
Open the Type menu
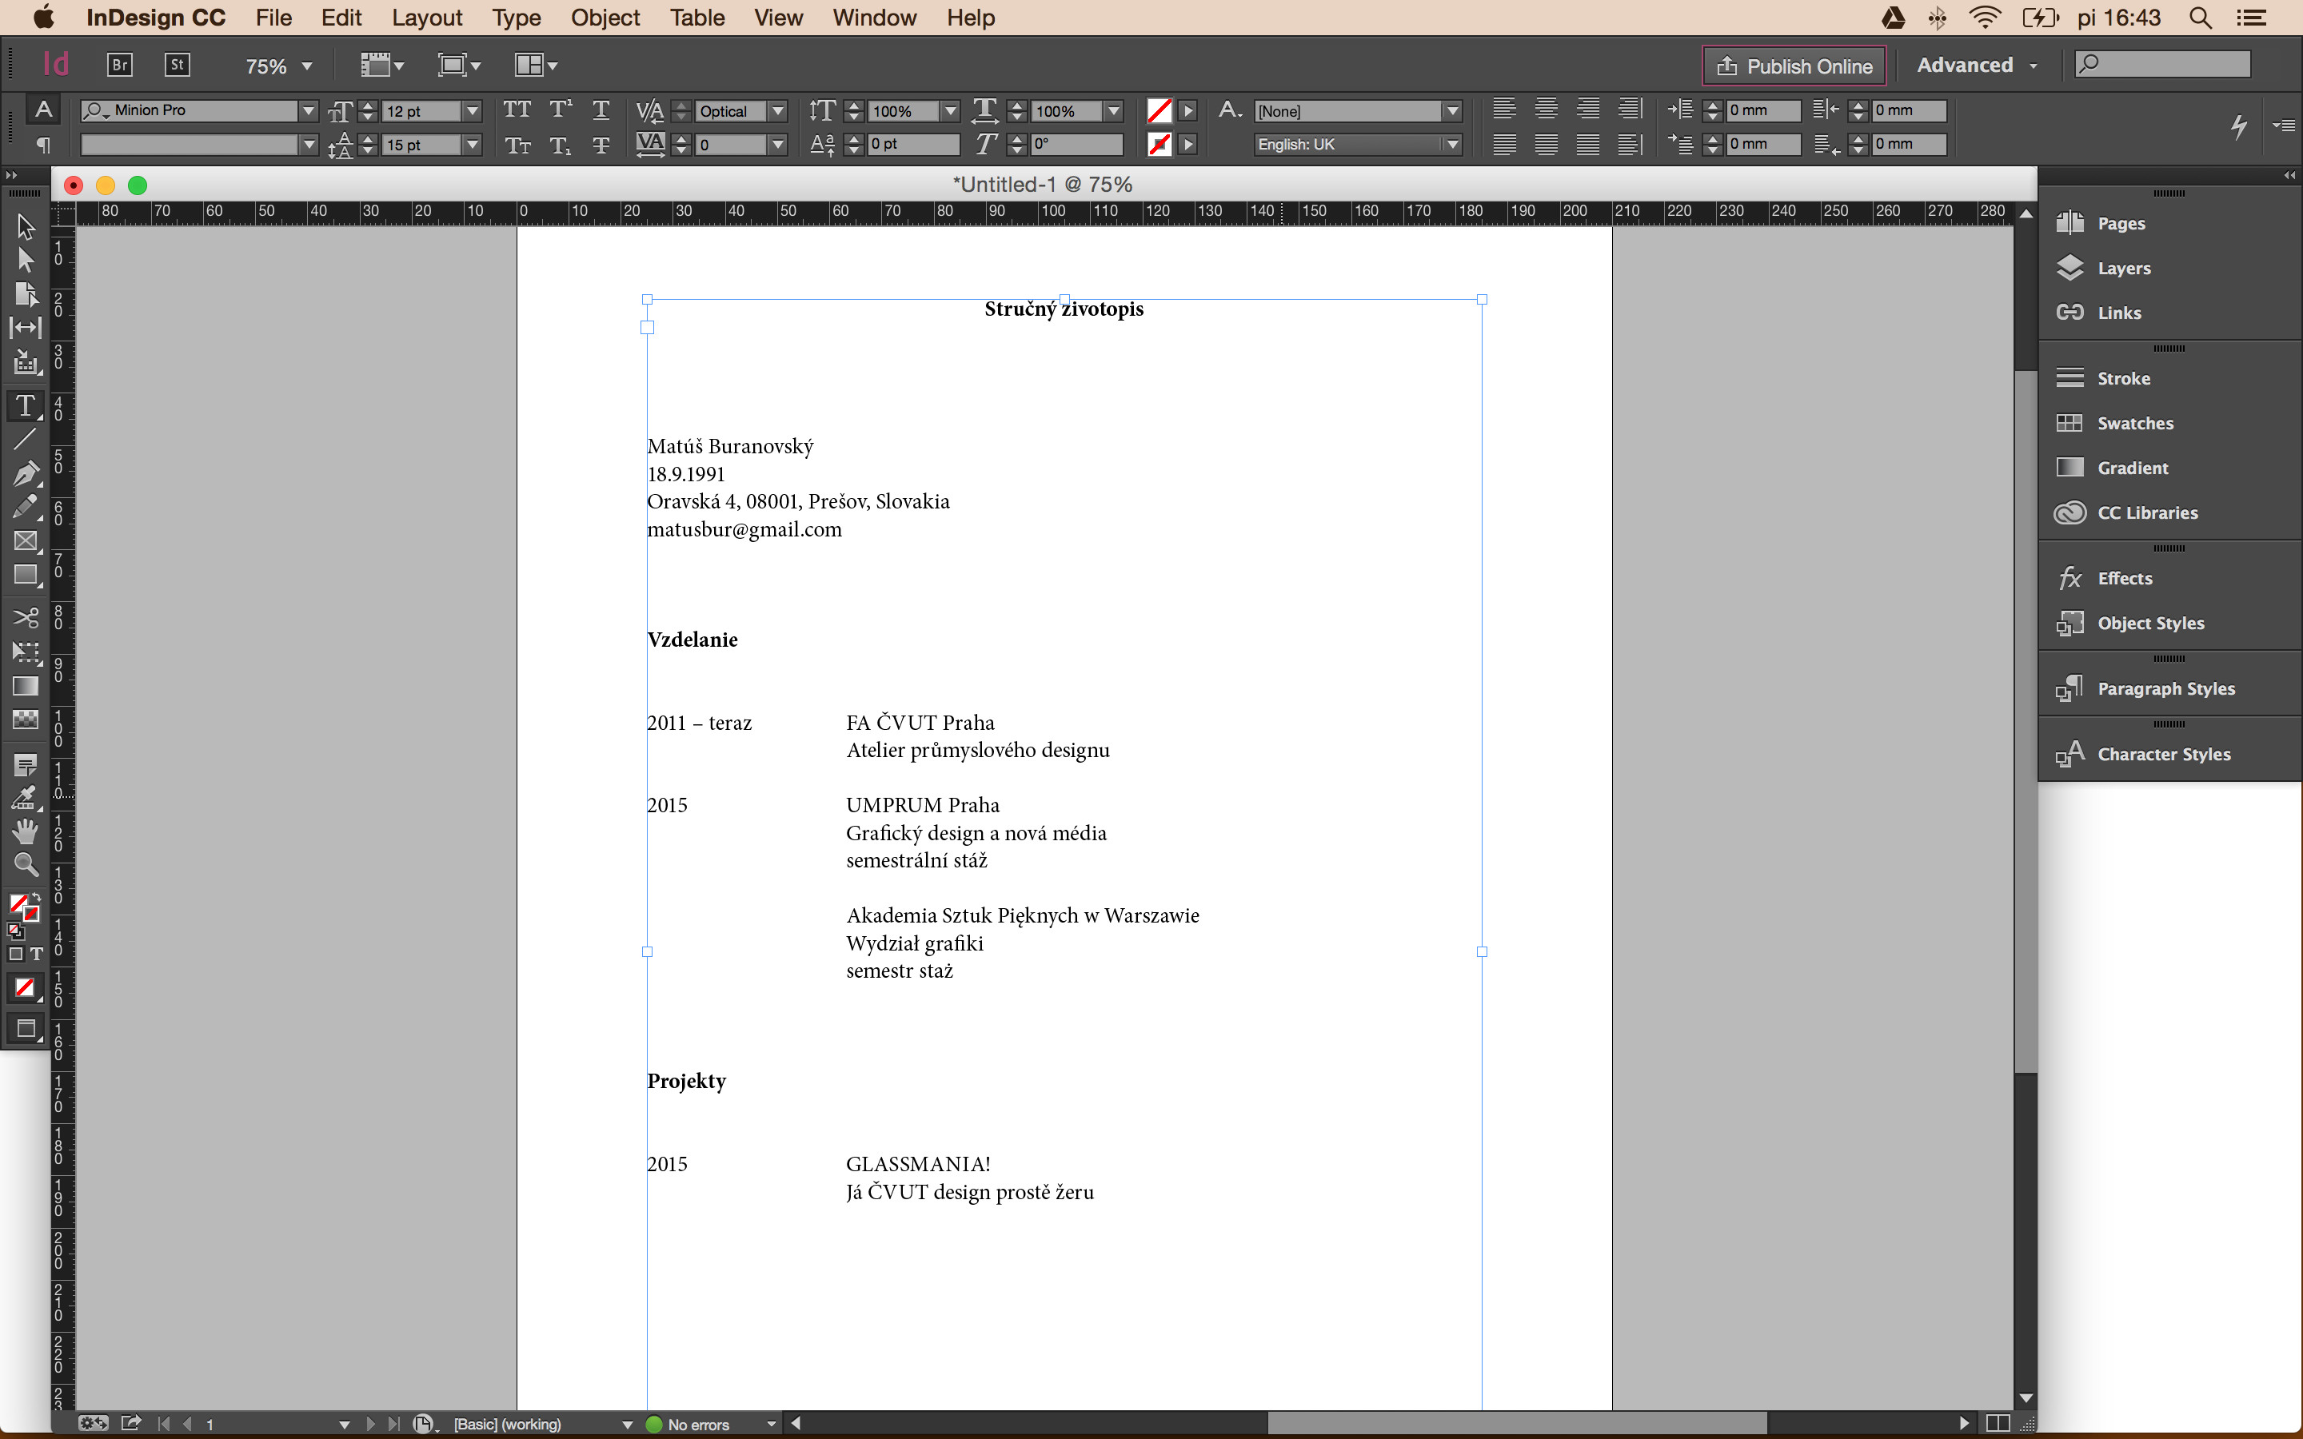click(516, 17)
